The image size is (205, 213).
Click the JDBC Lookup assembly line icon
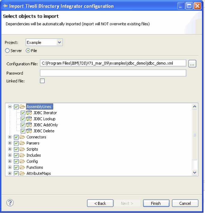point(29,119)
